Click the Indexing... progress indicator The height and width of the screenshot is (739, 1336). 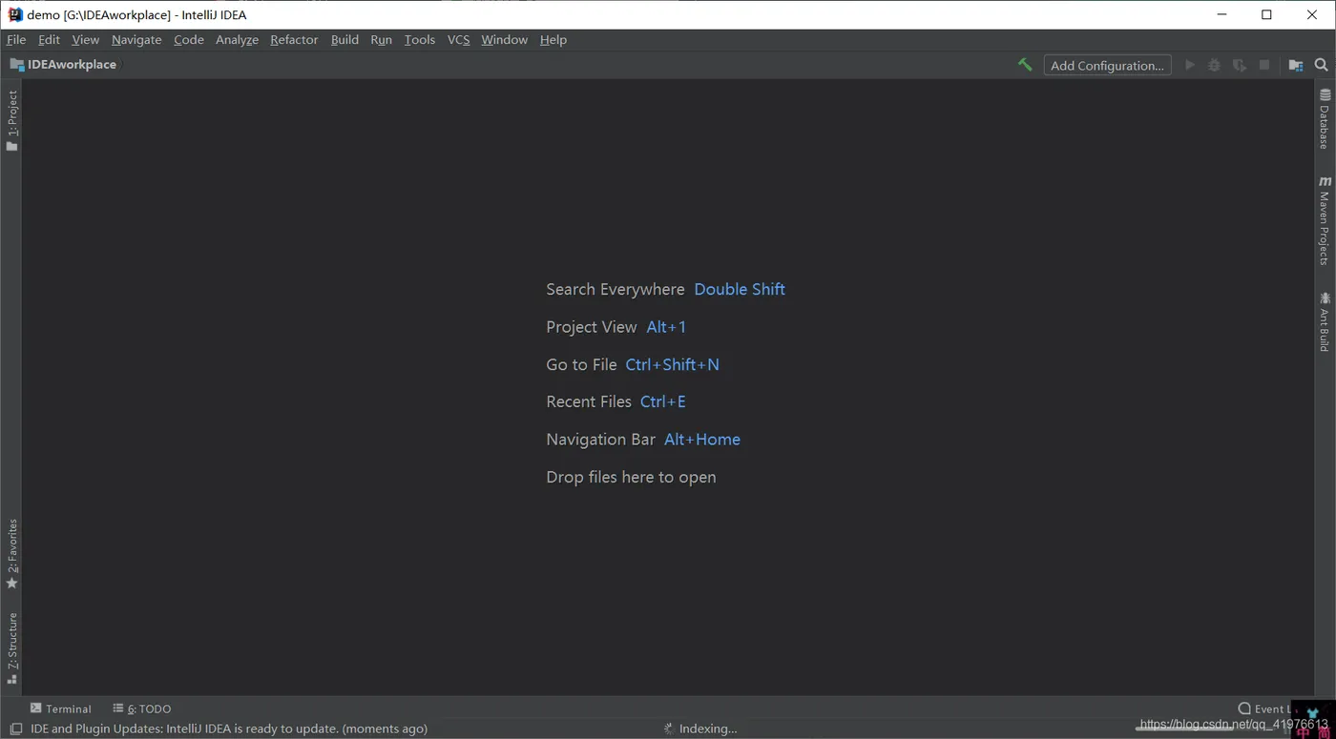(x=701, y=729)
